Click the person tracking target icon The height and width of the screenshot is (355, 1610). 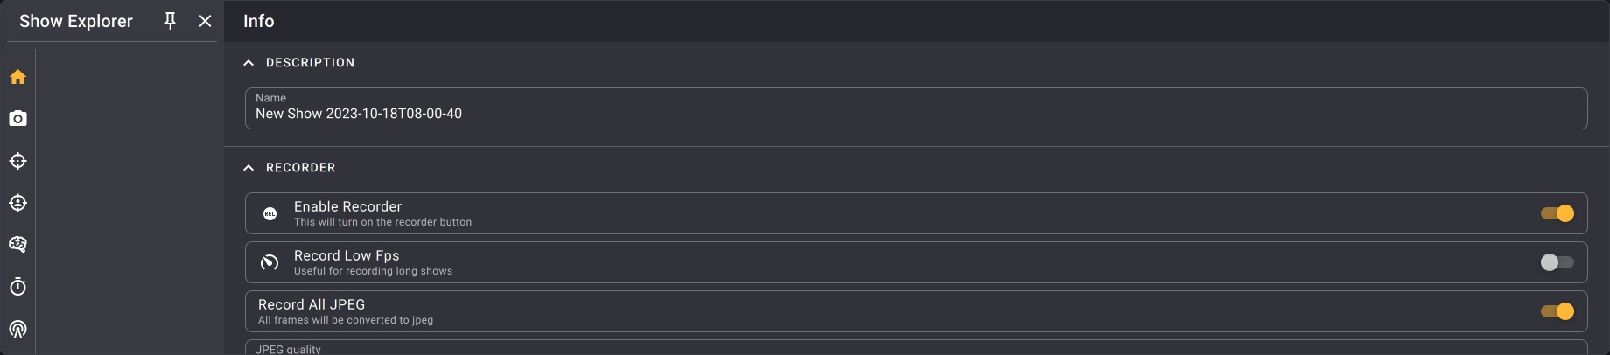click(17, 203)
